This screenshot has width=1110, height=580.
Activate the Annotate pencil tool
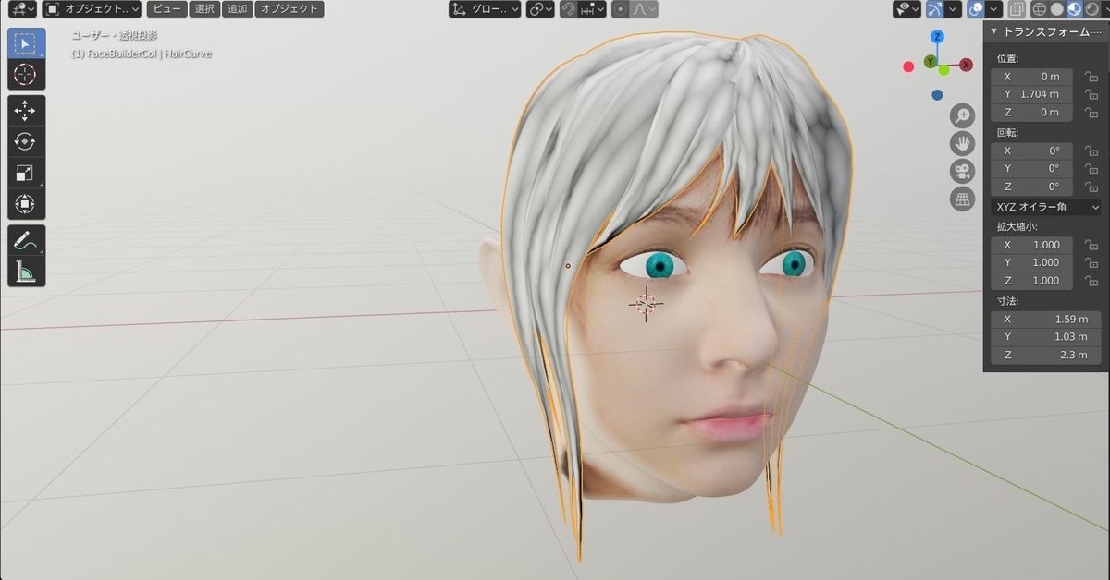(x=26, y=241)
